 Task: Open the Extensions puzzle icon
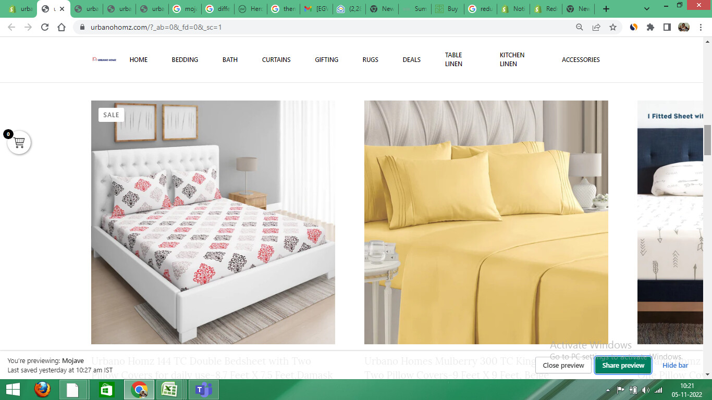pos(650,27)
